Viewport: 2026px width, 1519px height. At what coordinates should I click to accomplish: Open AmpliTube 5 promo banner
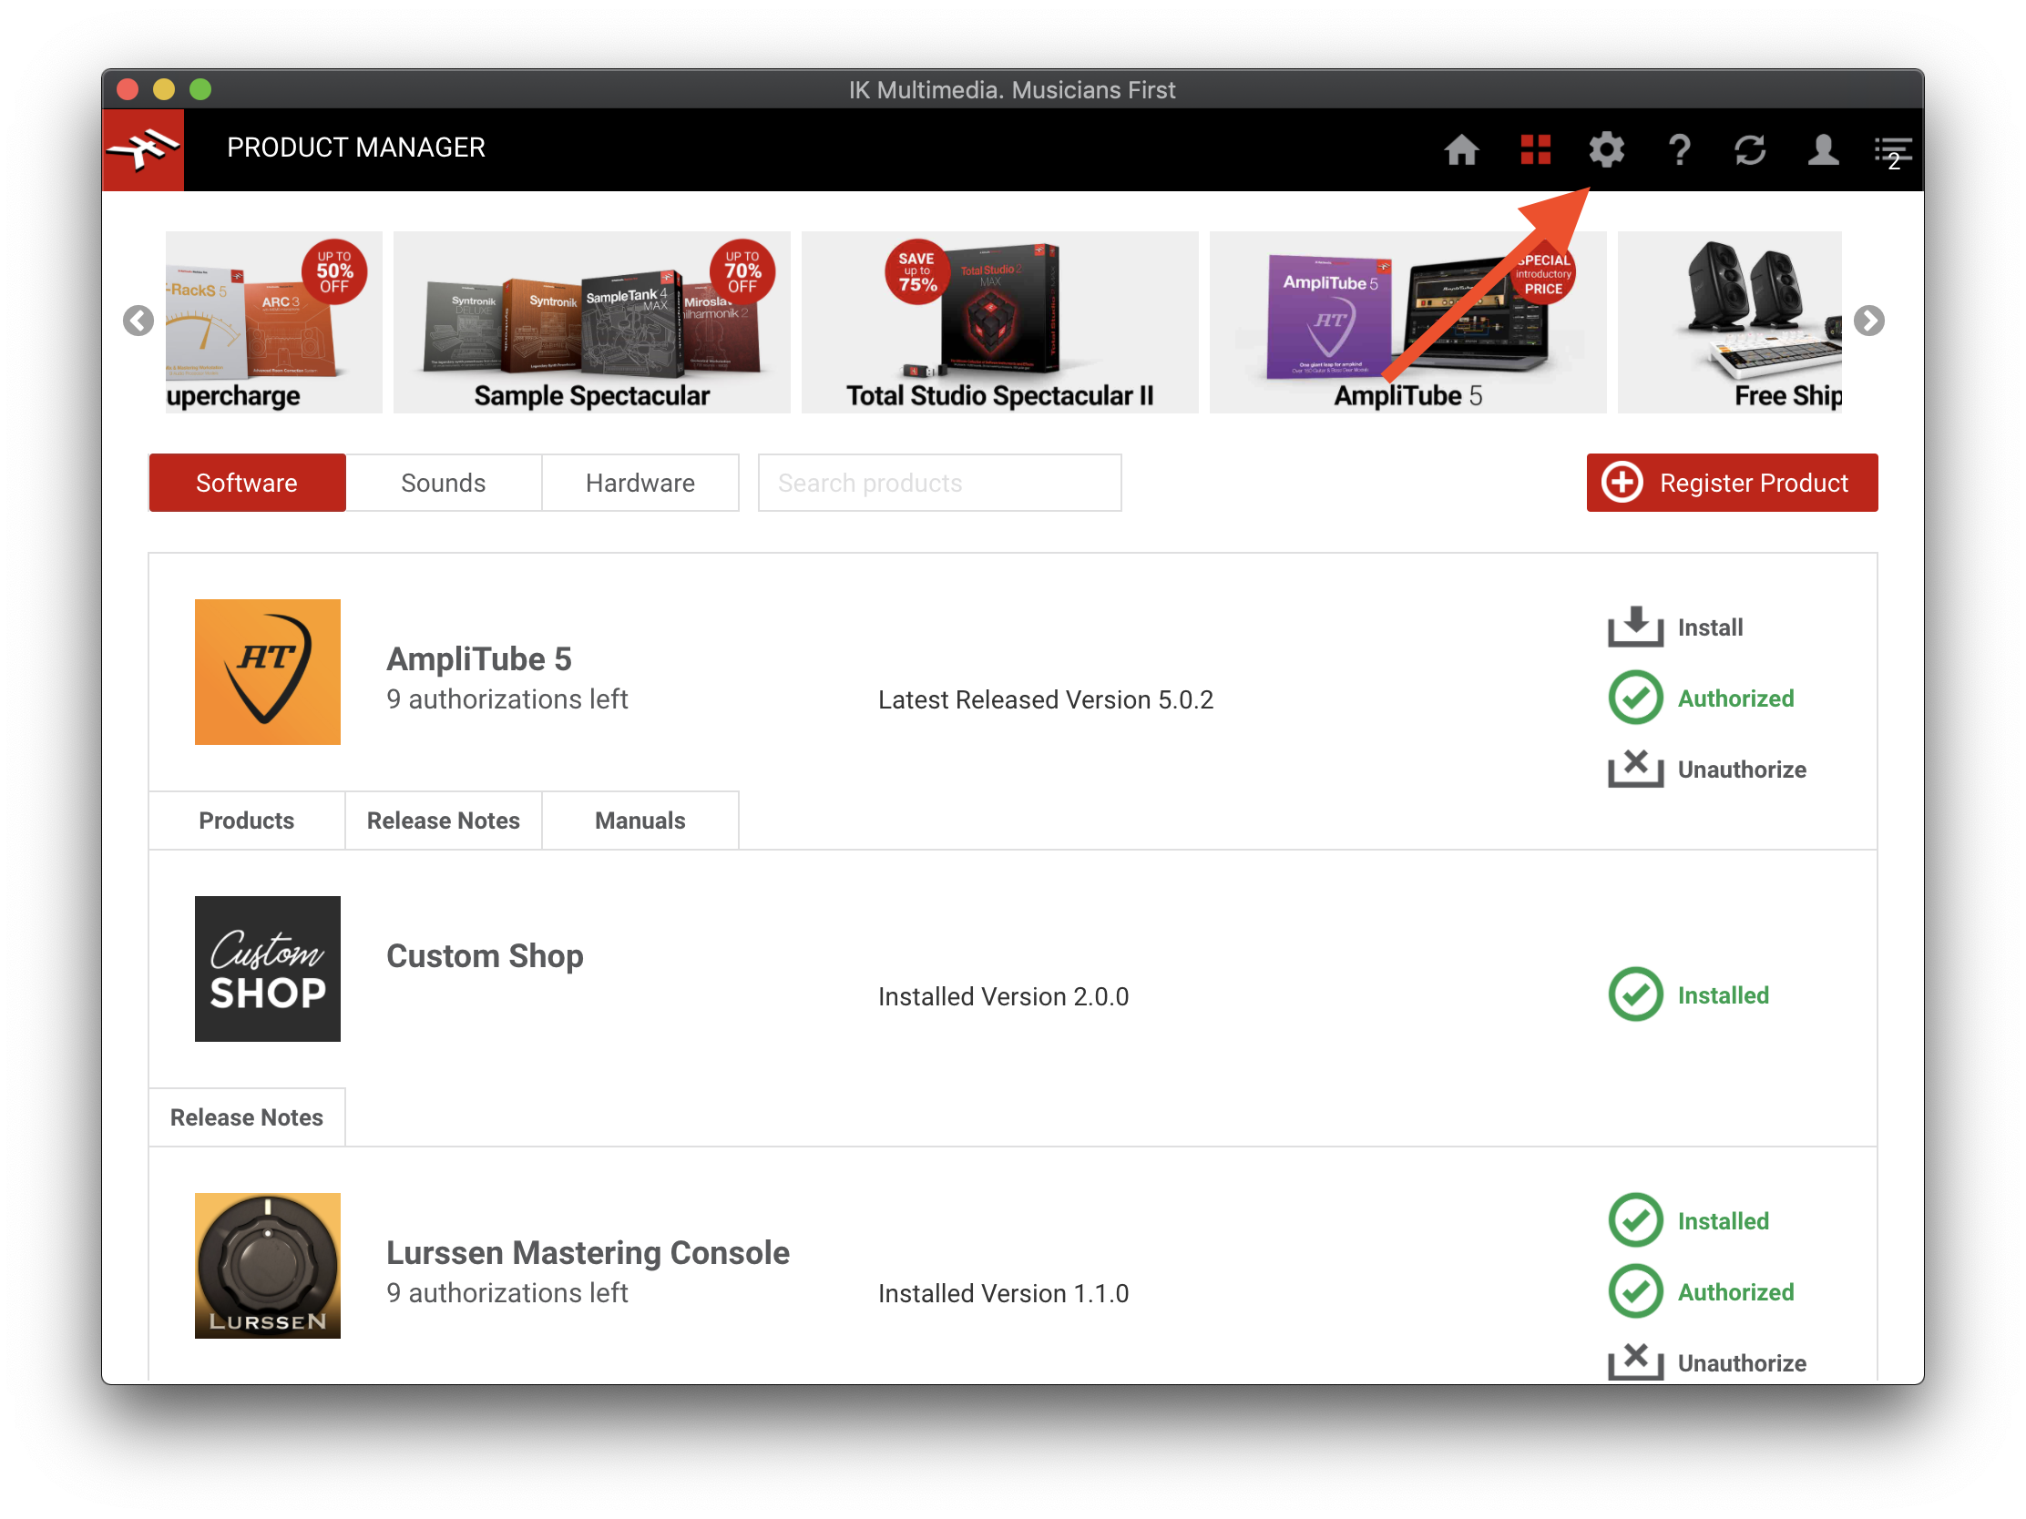[1407, 322]
